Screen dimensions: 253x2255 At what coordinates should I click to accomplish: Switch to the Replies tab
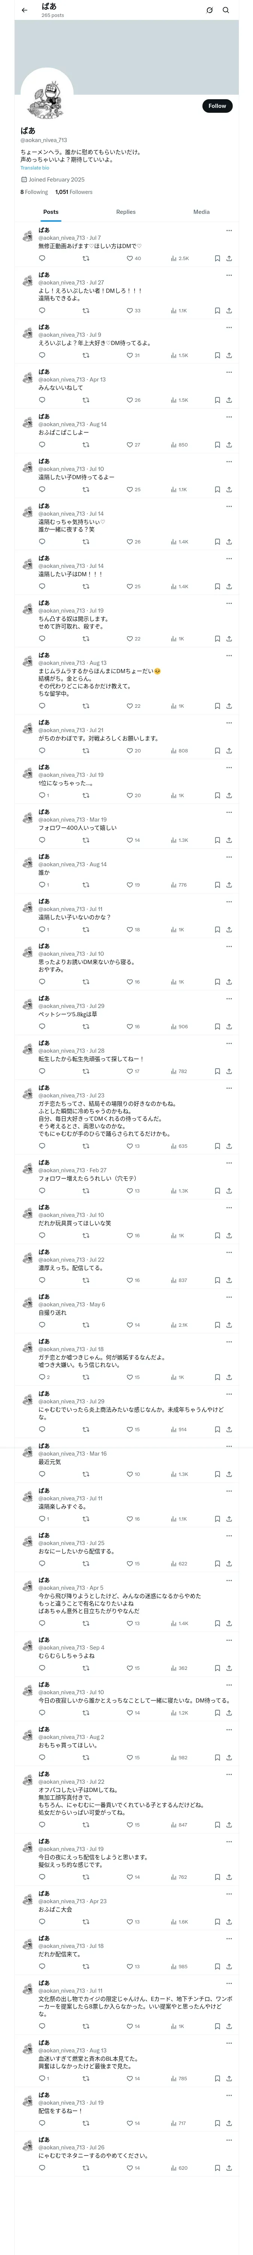click(126, 212)
